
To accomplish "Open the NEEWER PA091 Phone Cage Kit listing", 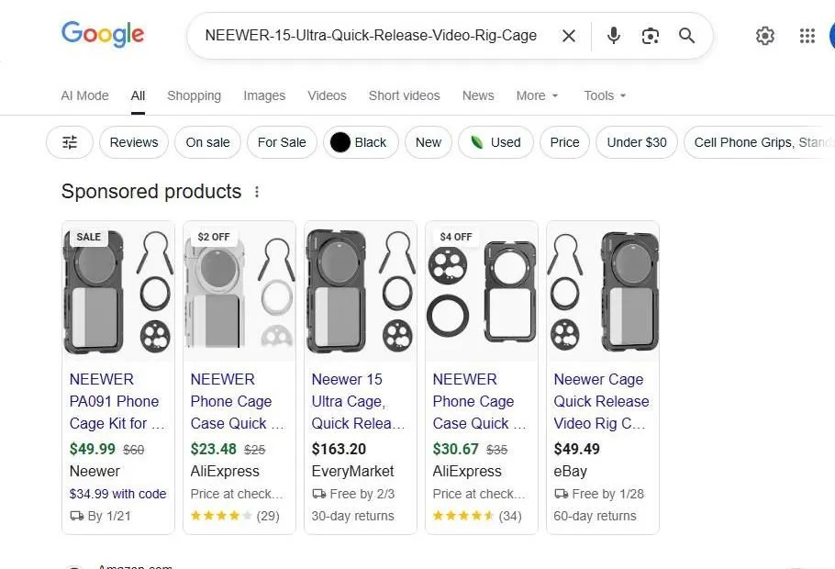I will [116, 401].
